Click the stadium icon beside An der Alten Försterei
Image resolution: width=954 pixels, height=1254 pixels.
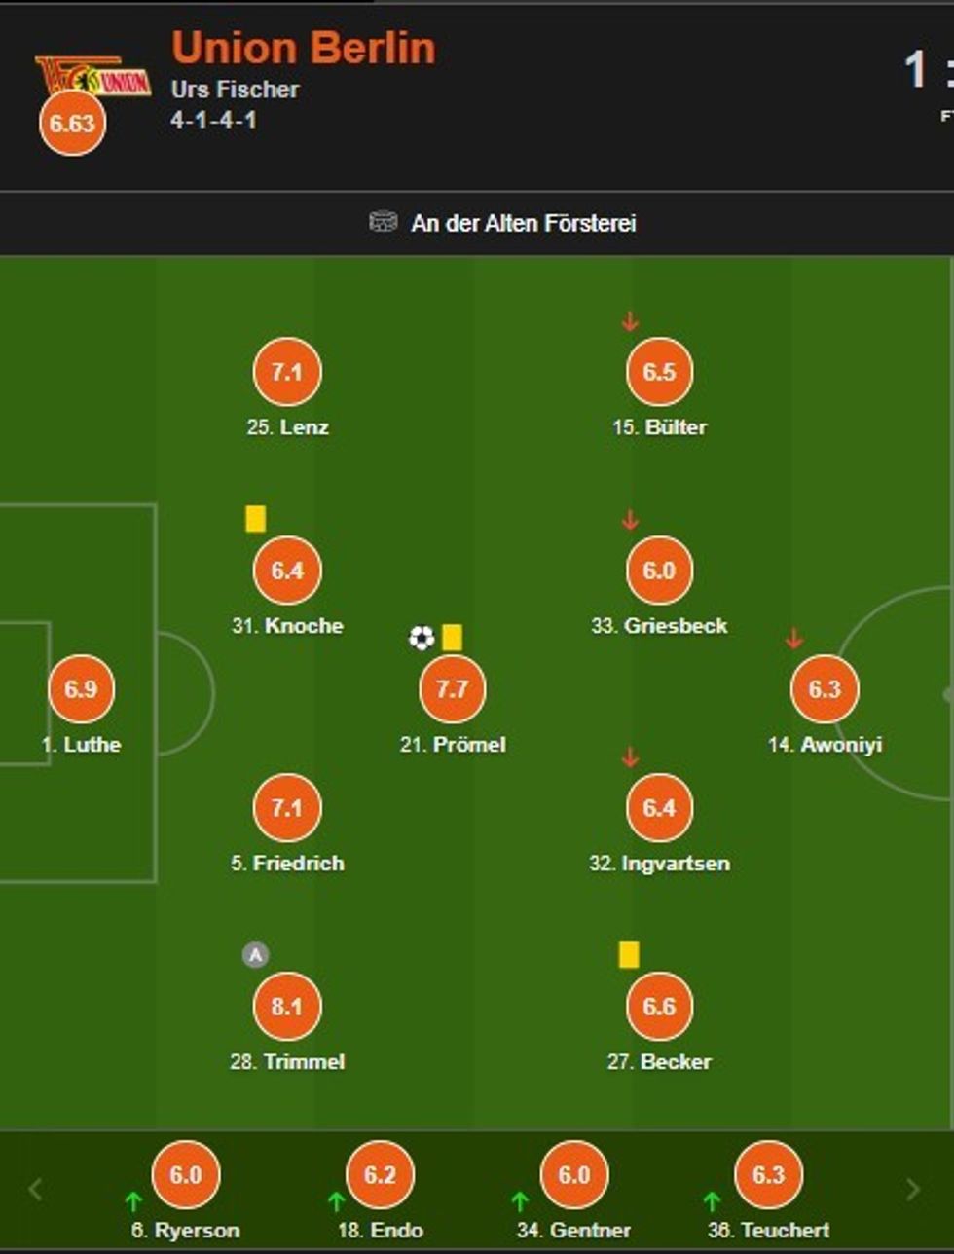coord(384,222)
